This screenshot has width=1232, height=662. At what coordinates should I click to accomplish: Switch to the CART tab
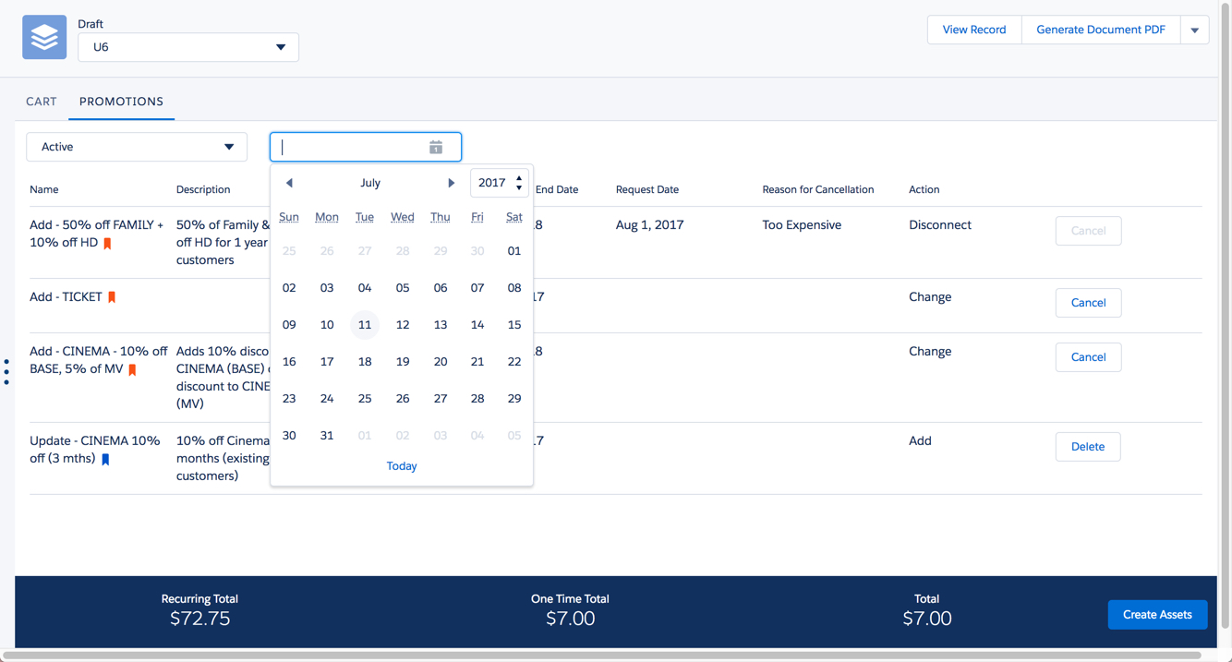click(42, 102)
